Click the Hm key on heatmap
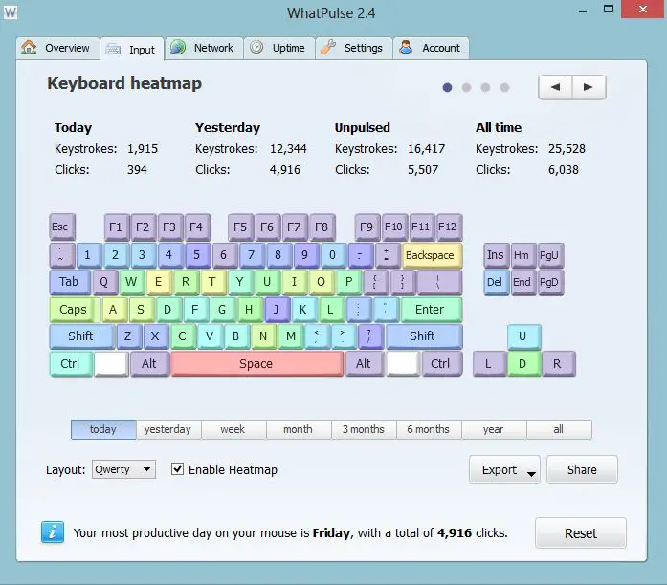The image size is (667, 585). coord(523,255)
